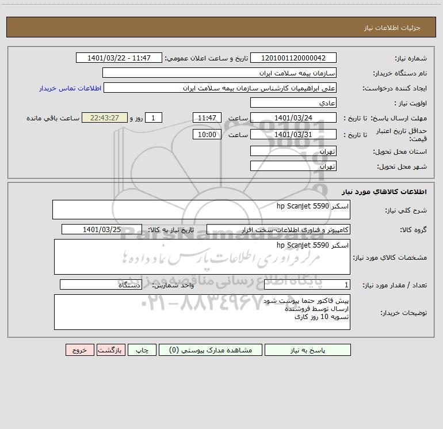This screenshot has width=443, height=429.
Task: Click response deadline date 1401/03/24
Action: pos(293,117)
